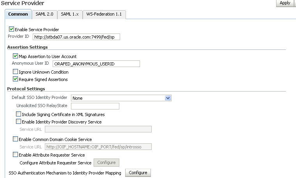Click the Apply button

(x=285, y=3)
